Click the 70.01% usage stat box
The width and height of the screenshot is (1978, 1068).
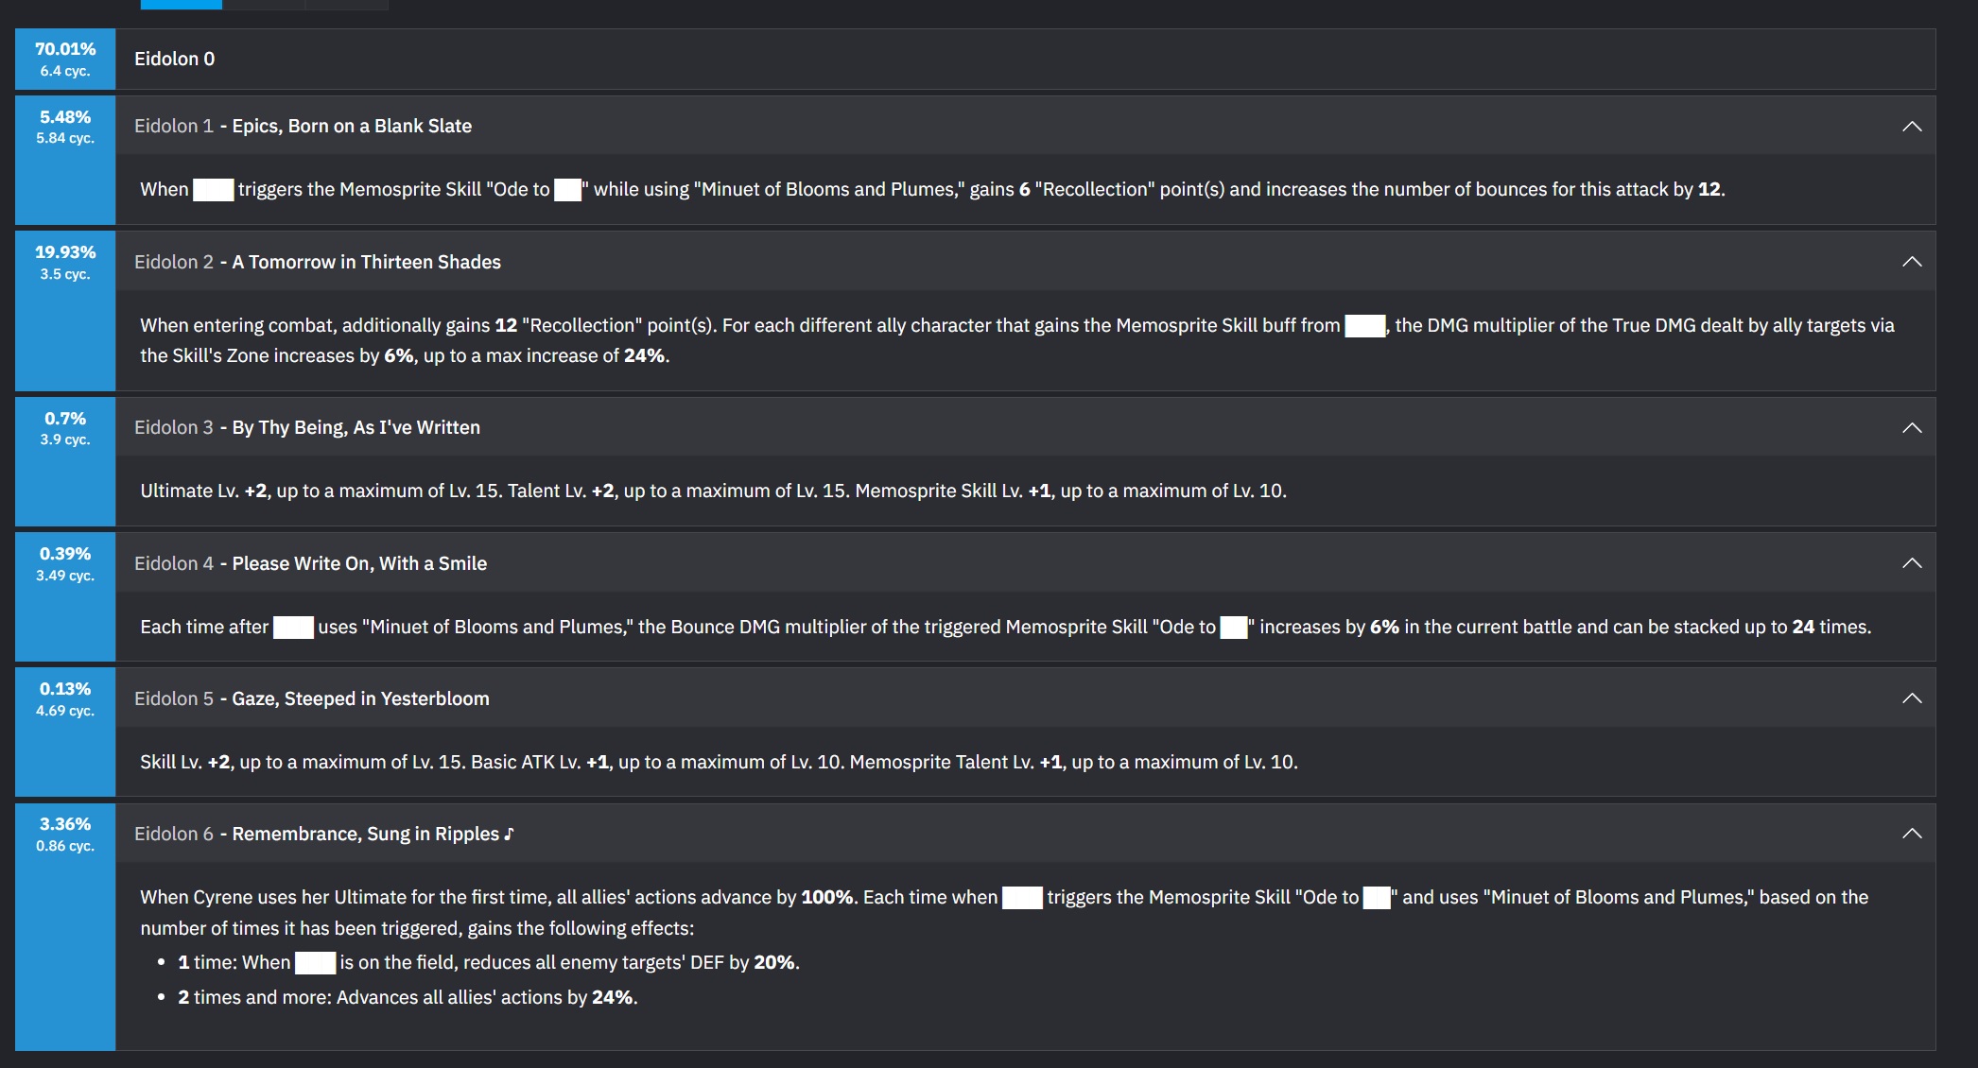coord(65,59)
